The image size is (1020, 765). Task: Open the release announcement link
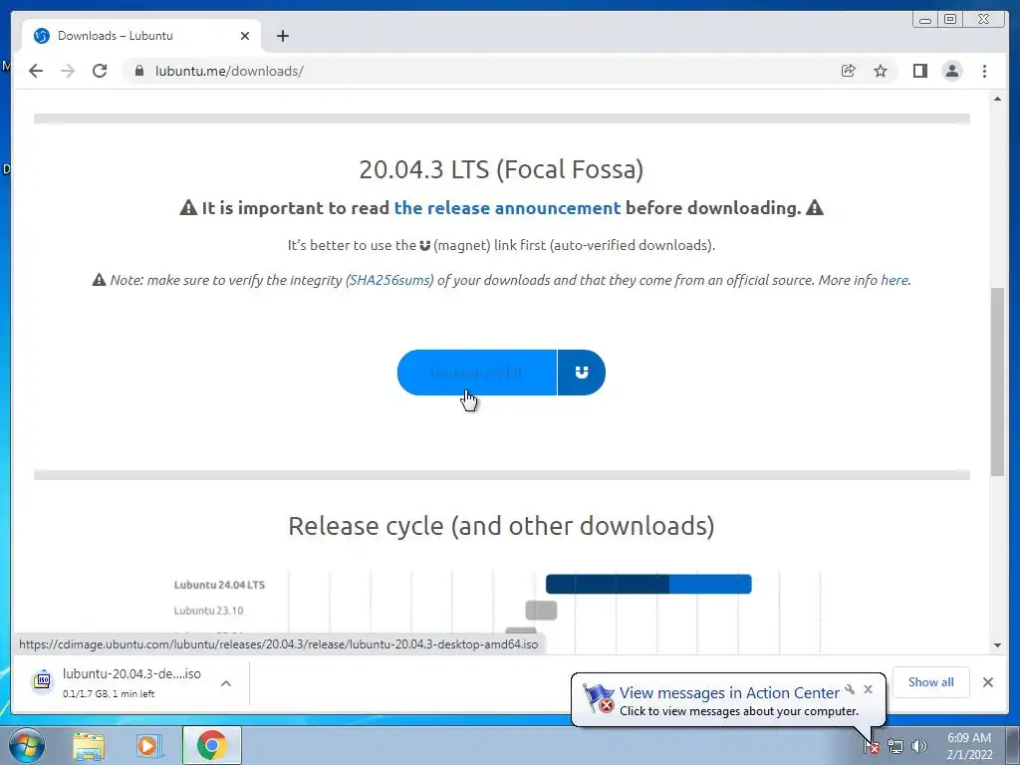point(507,208)
